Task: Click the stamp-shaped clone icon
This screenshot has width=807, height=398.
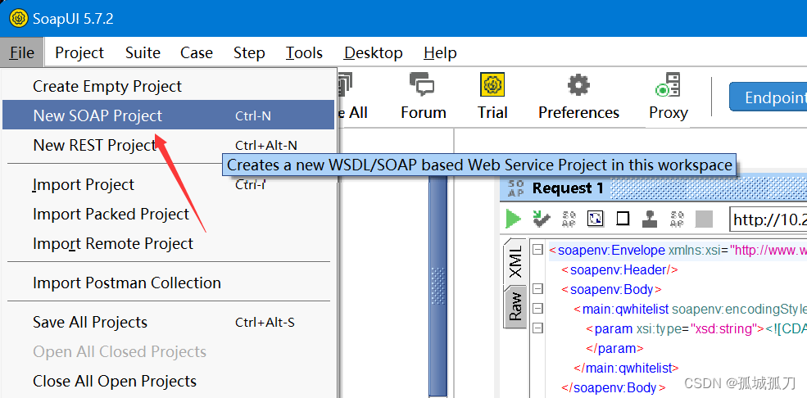Action: 650,219
